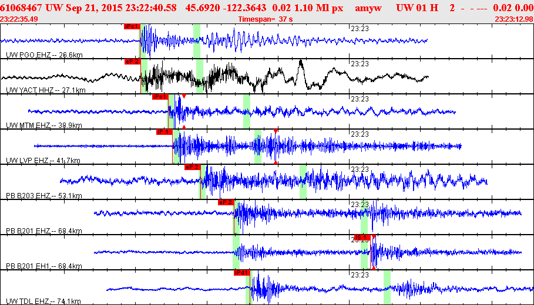
Task: Click the eP 2 pick flag on B203 trace
Action: [x=193, y=167]
